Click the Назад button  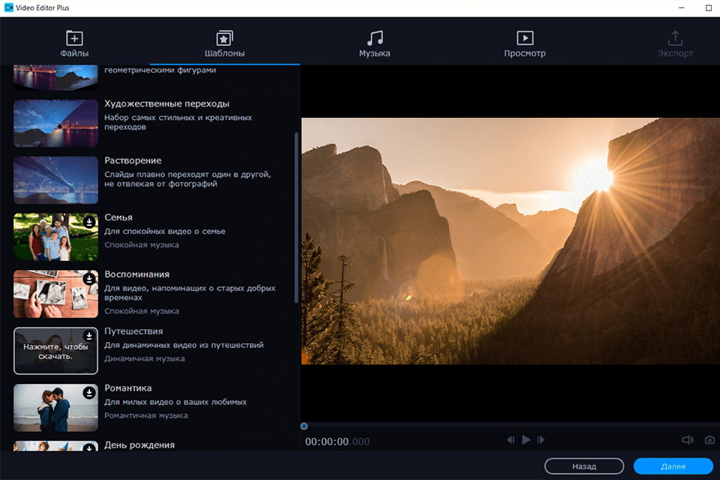pos(583,466)
